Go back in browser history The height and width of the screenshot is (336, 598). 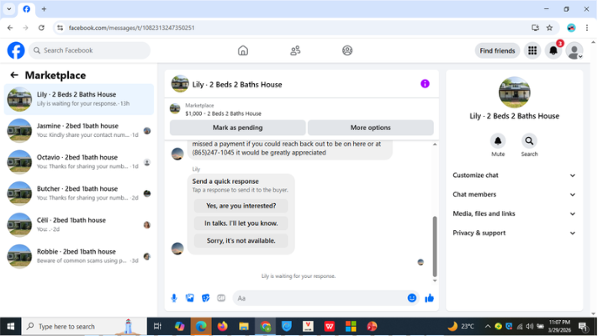pos(10,28)
